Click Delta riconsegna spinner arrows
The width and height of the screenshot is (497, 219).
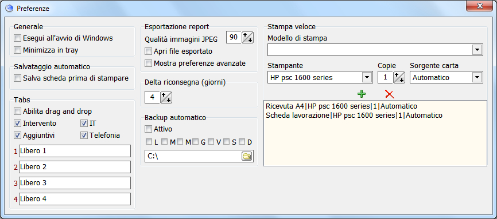[166, 97]
